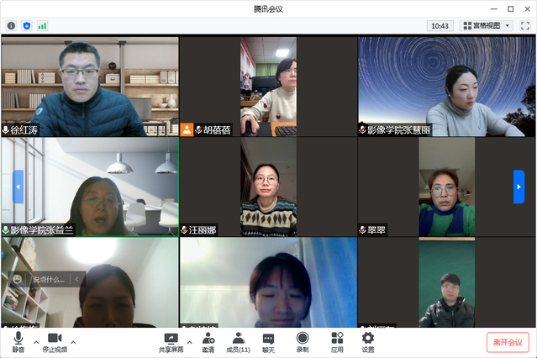Image resolution: width=537 pixels, height=358 pixels.
Task: Select bottom-right tile with green background
Action: click(446, 282)
